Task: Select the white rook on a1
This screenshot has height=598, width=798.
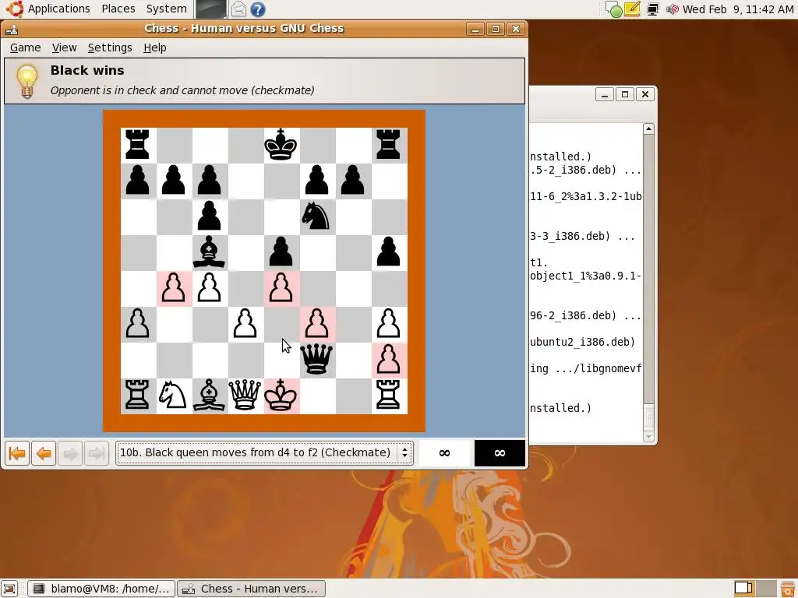Action: point(137,395)
